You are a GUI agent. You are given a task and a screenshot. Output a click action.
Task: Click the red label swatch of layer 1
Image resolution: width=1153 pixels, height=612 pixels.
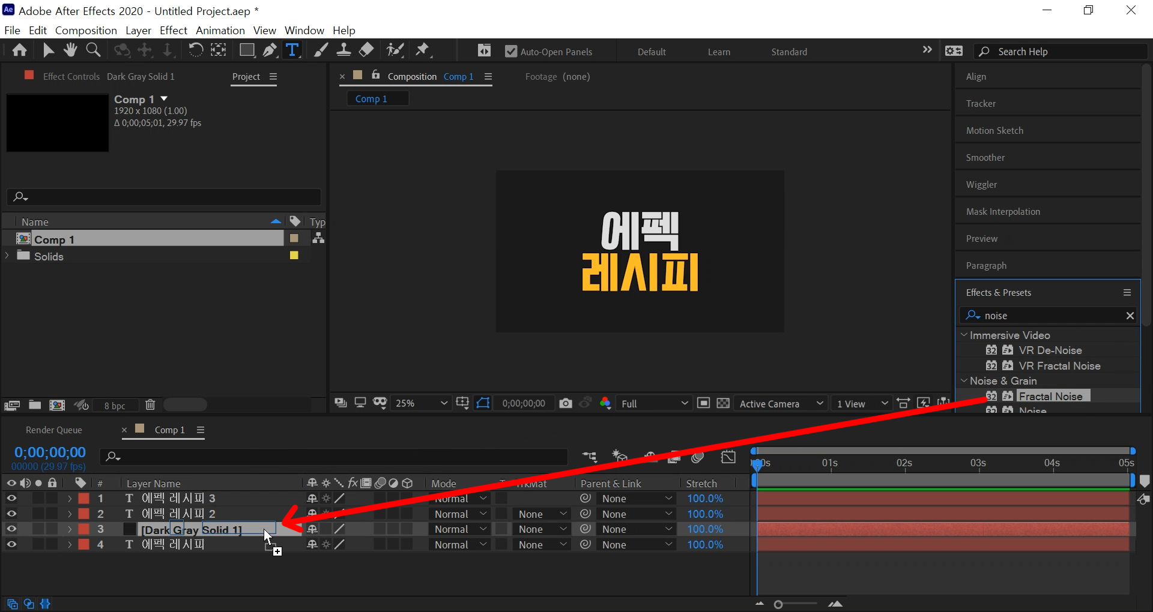point(83,498)
